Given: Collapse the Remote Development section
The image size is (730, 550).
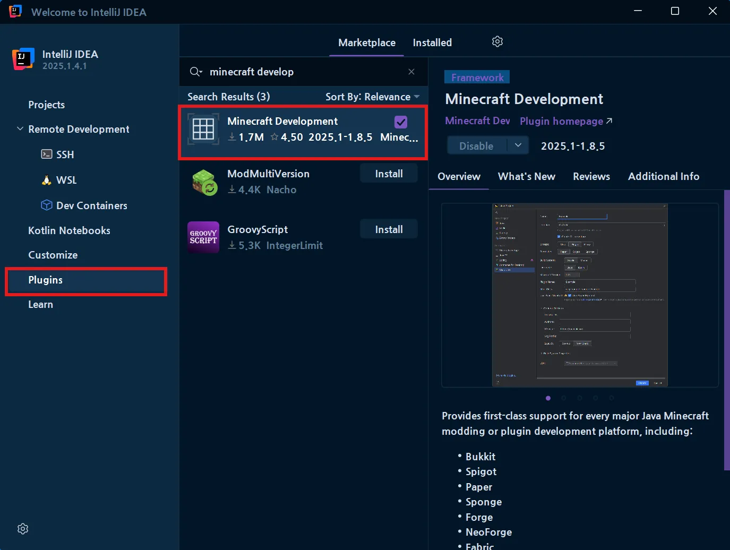Looking at the screenshot, I should pyautogui.click(x=20, y=128).
